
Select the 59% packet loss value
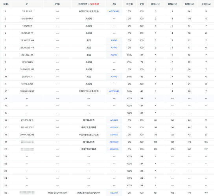tap(129, 91)
